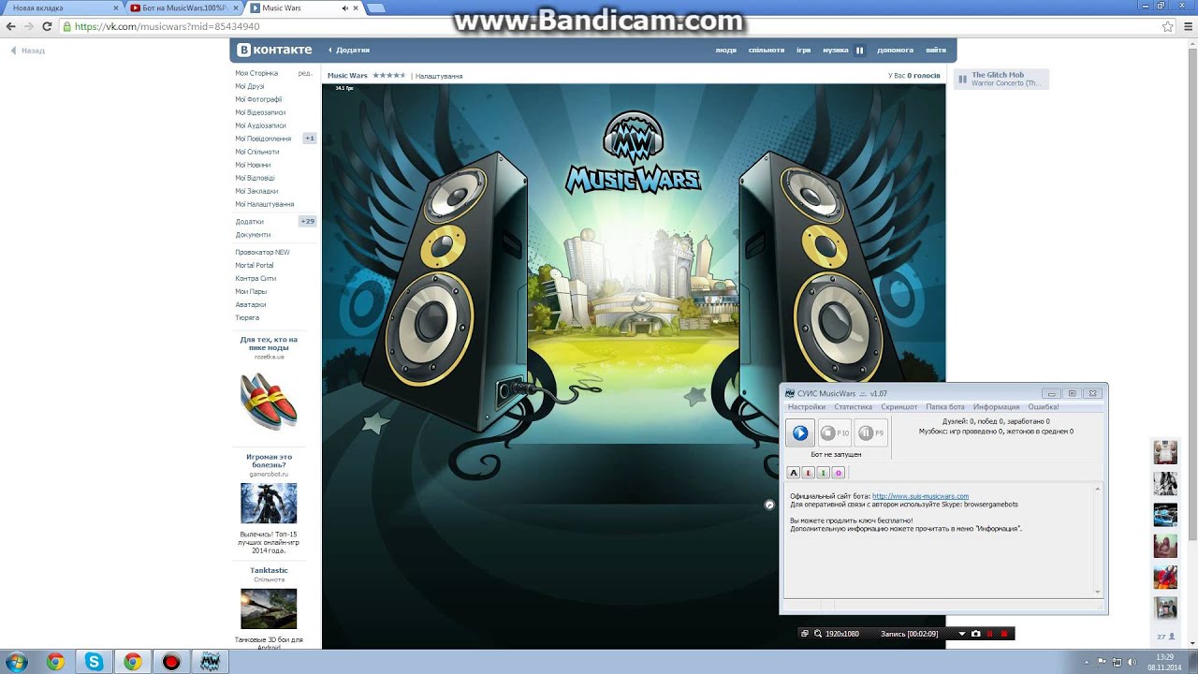Open the Настройки menu in bot window
This screenshot has height=674, width=1198.
pos(807,407)
